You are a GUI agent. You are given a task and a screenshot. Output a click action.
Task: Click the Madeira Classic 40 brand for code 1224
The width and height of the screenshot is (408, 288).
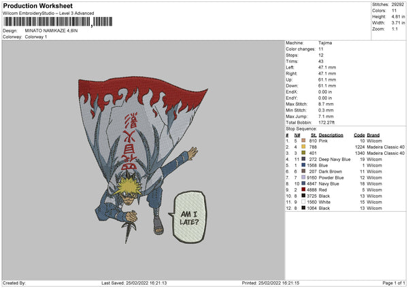386,147
